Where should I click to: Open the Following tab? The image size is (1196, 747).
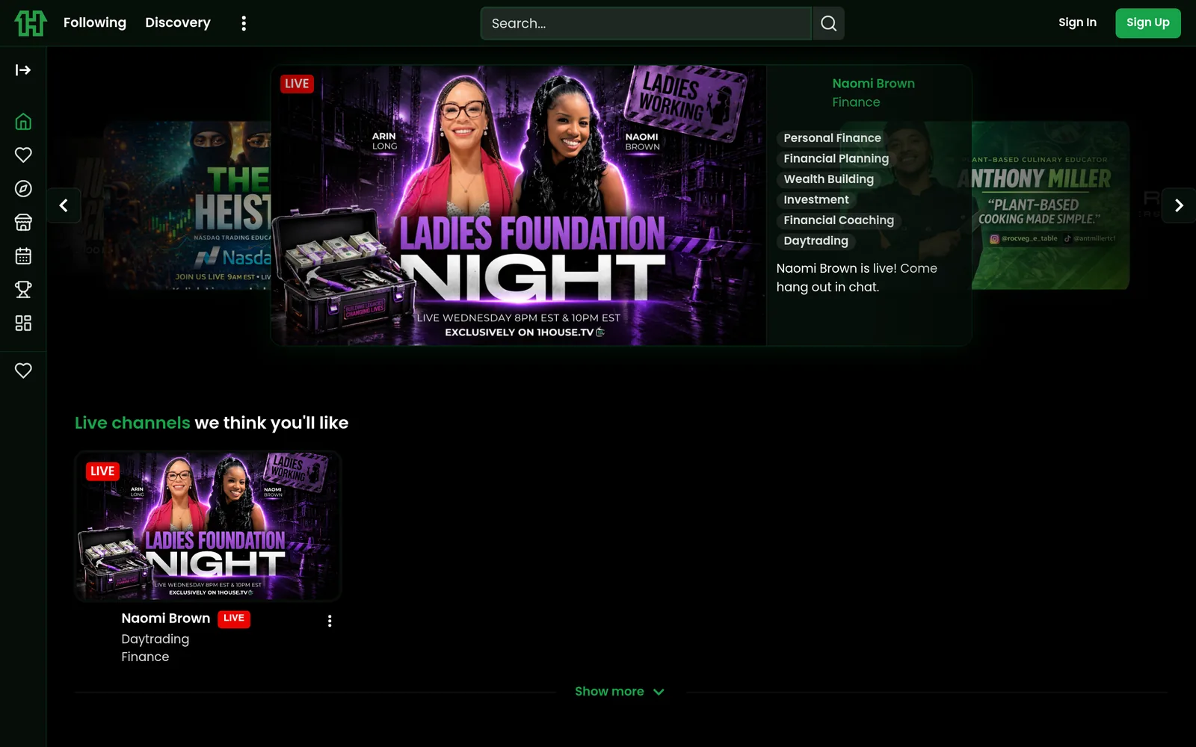[x=95, y=22]
